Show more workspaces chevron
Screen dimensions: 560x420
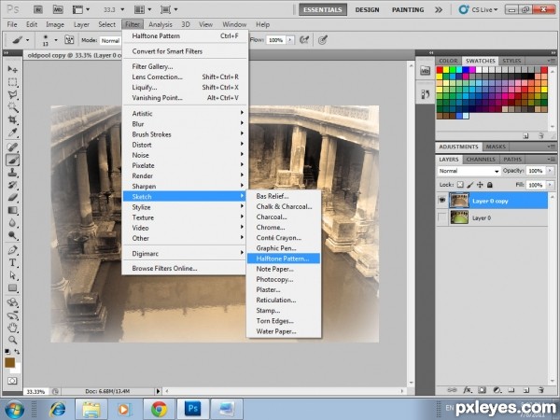tap(439, 9)
